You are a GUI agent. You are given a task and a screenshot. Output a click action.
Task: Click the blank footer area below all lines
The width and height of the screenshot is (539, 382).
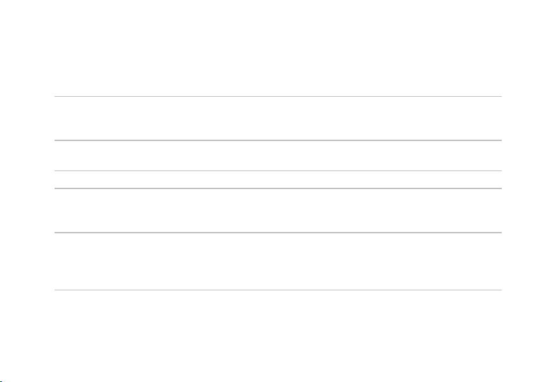269,336
